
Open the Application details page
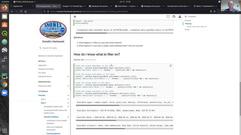pyautogui.click(x=43, y=65)
